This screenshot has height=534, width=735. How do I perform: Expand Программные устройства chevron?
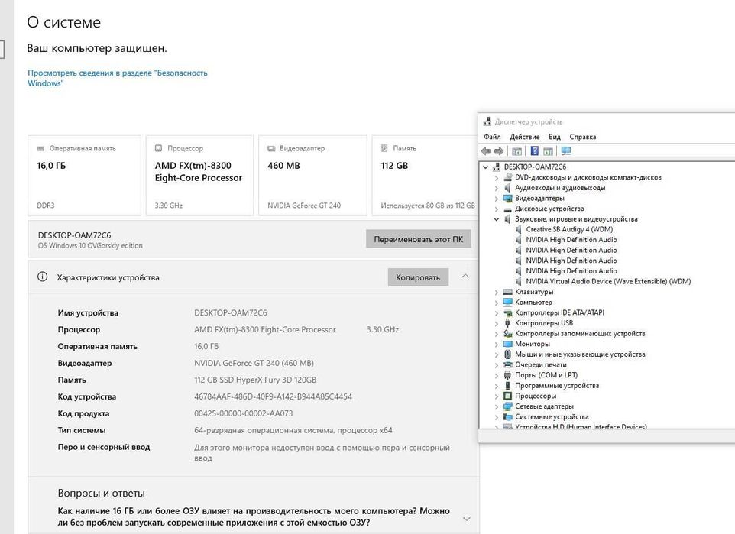497,386
